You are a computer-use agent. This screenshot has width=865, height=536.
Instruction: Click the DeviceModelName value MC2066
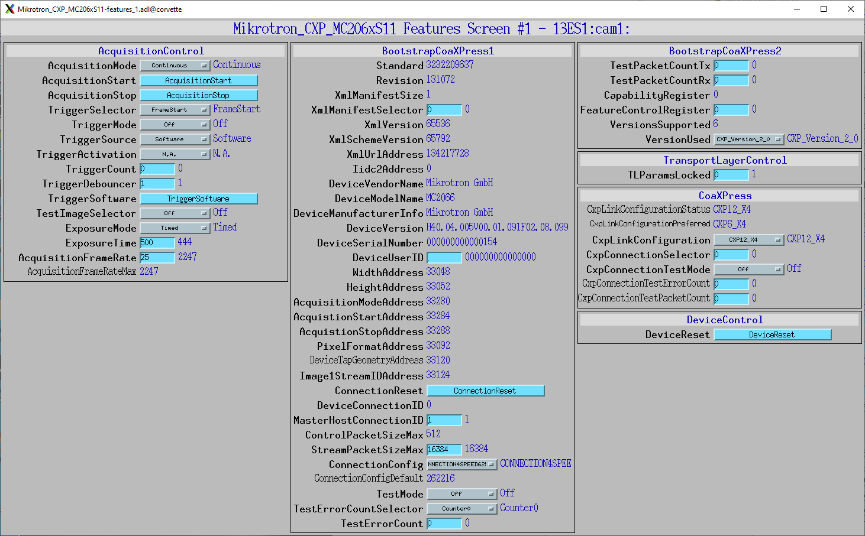[440, 198]
